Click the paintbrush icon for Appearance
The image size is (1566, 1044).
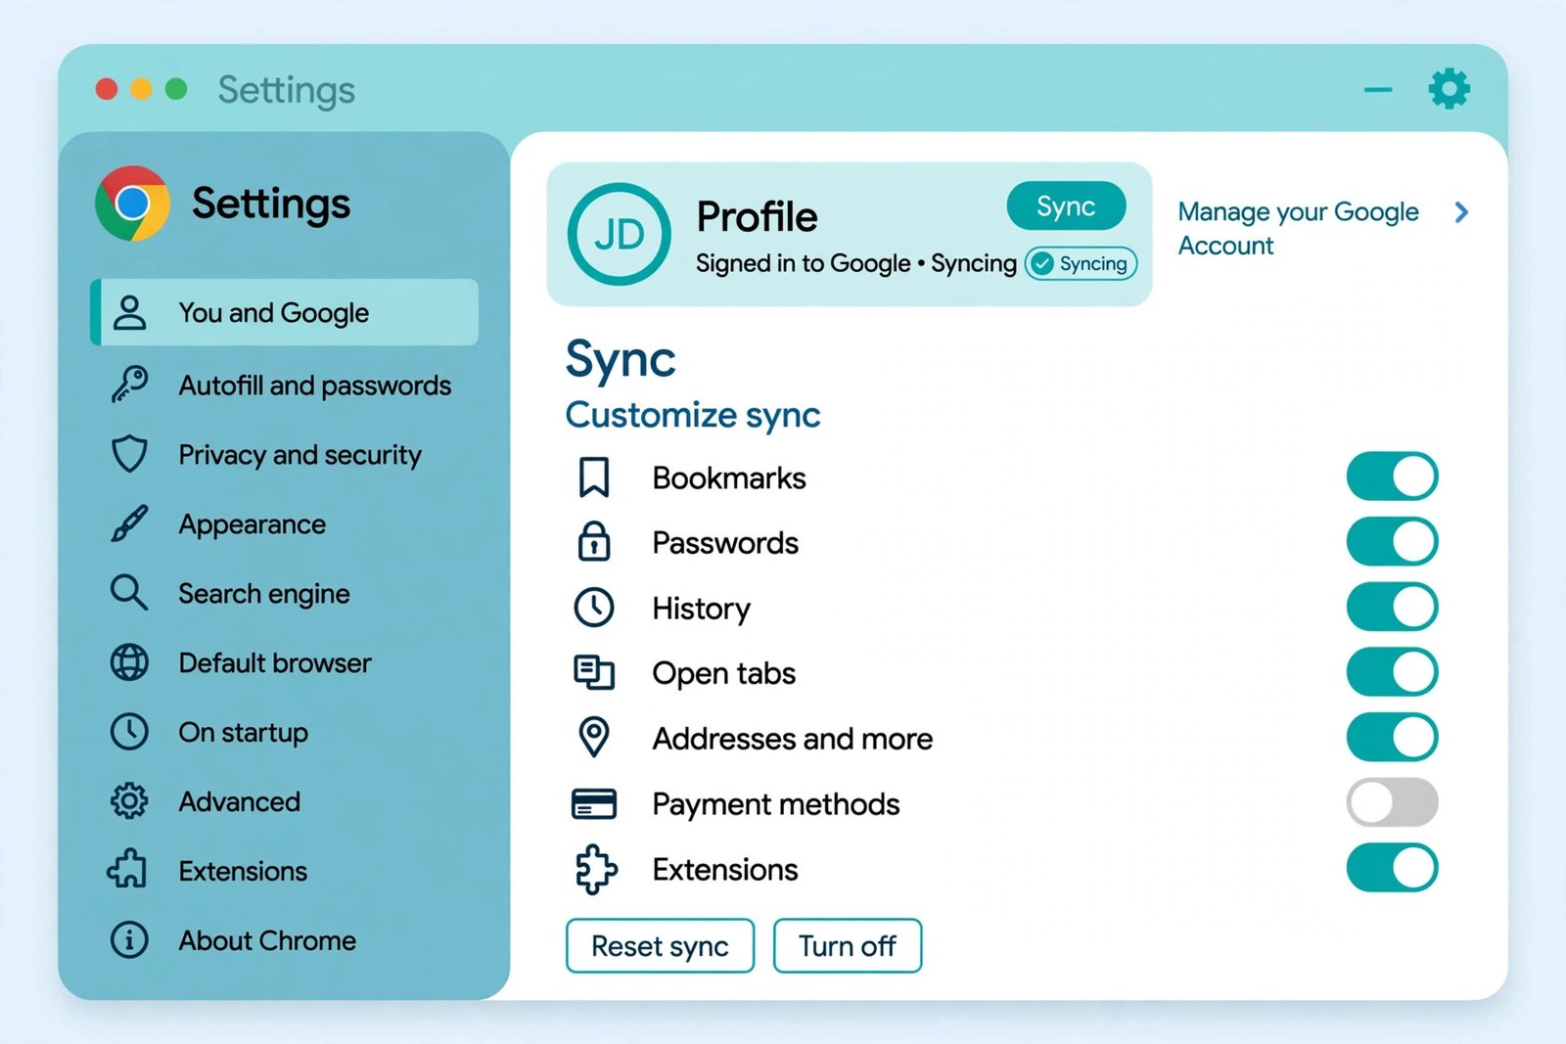click(129, 524)
